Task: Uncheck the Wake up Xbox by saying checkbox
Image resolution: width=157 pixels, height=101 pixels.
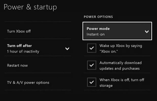Action: coord(92,48)
